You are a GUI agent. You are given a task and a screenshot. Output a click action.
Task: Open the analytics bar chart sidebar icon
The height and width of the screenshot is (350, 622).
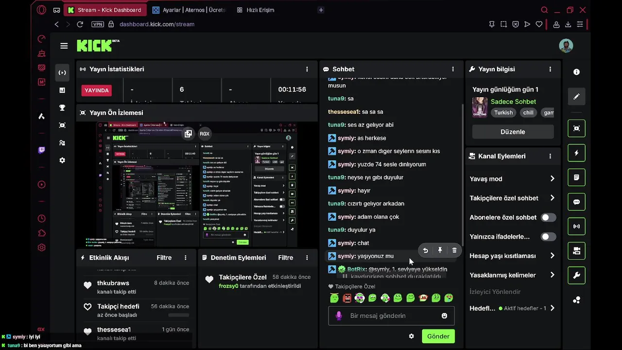tap(62, 90)
